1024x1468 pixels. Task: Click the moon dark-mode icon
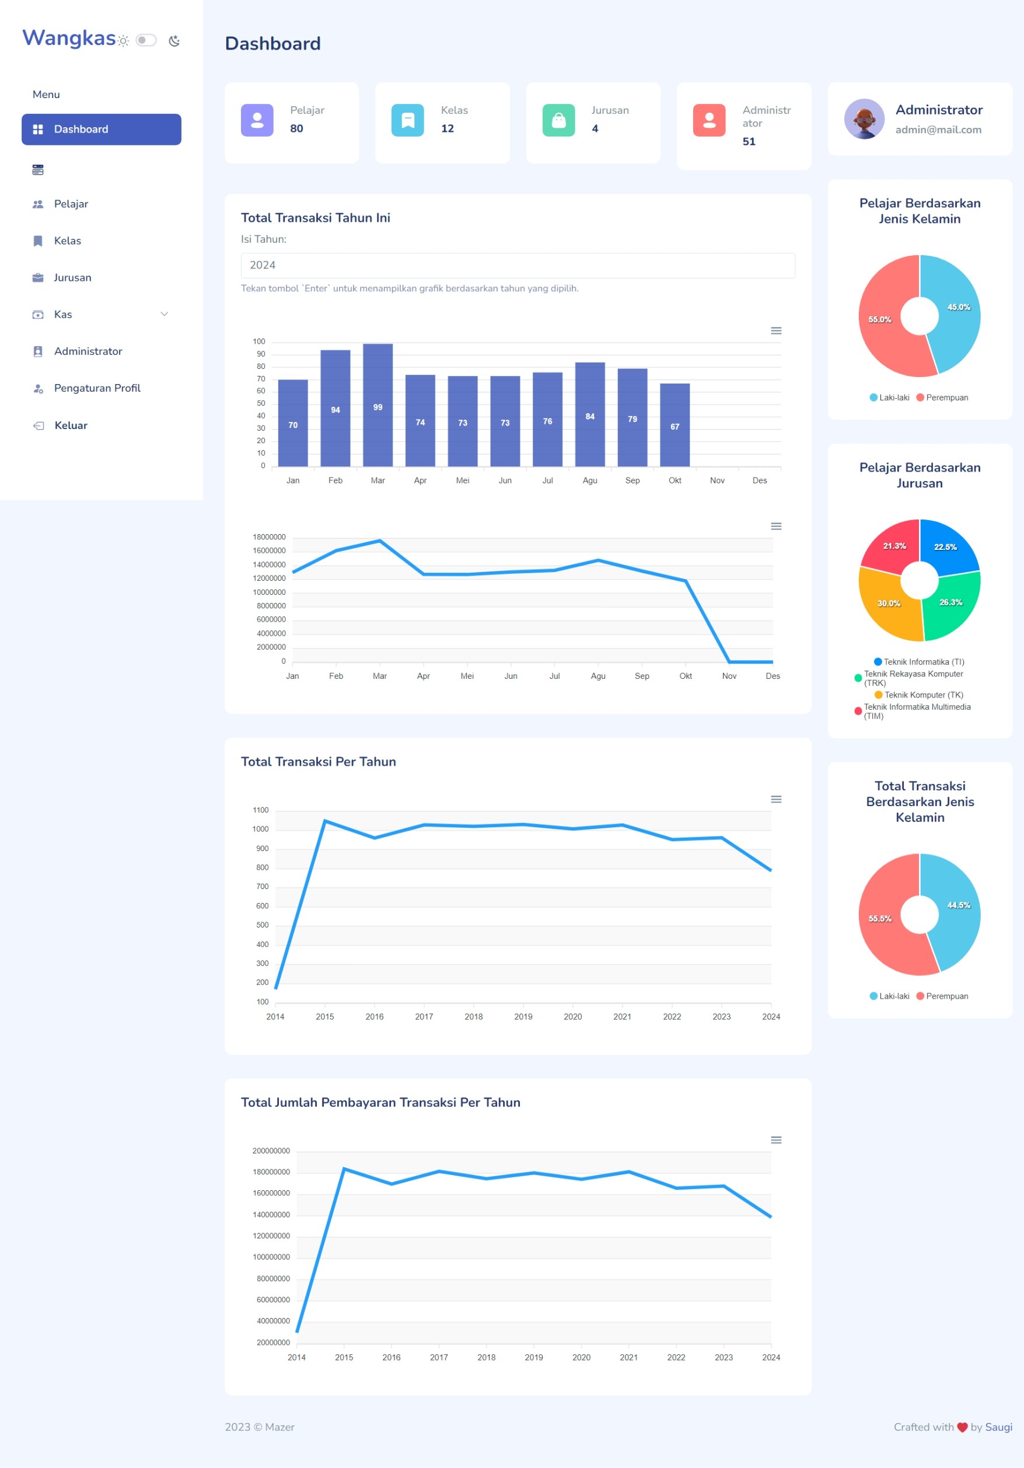[x=174, y=41]
